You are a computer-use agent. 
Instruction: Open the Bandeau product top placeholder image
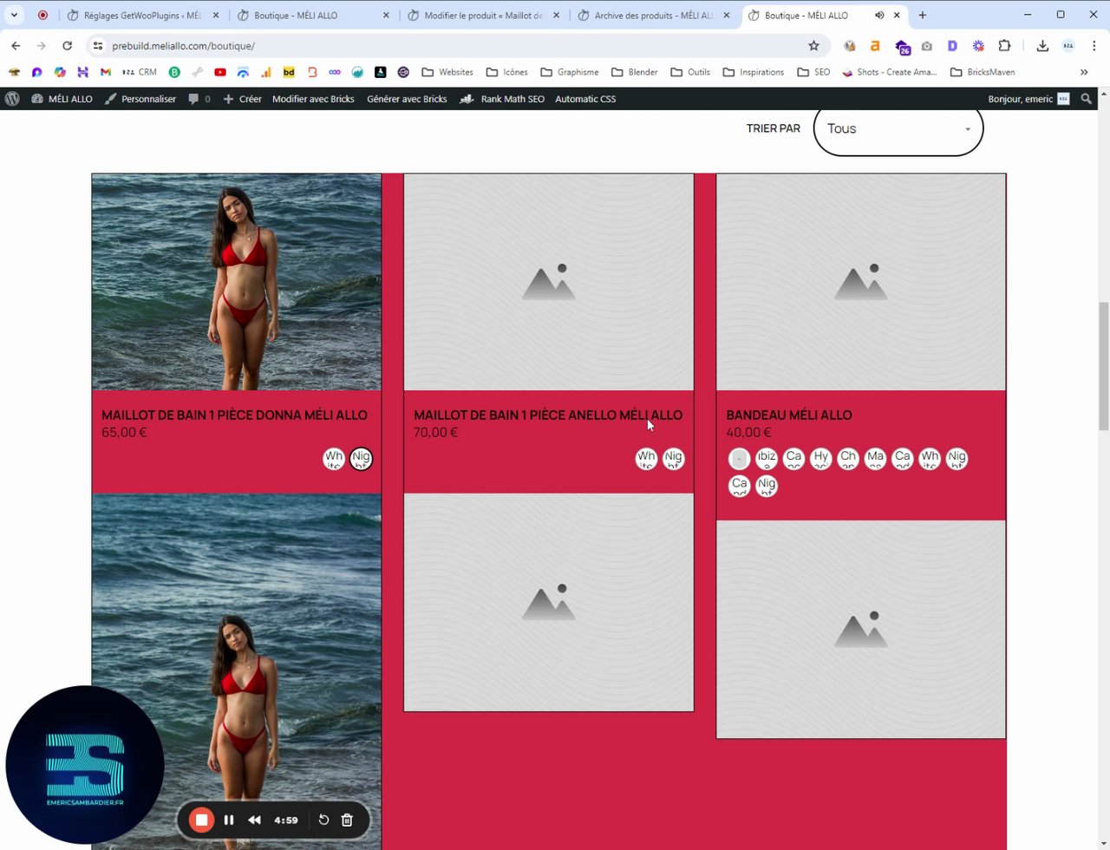pos(861,283)
